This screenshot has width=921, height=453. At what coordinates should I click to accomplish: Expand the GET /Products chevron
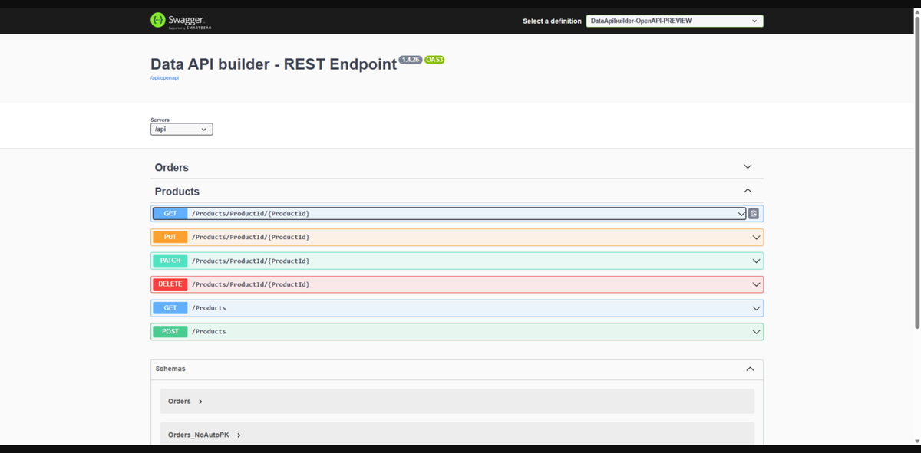click(757, 308)
